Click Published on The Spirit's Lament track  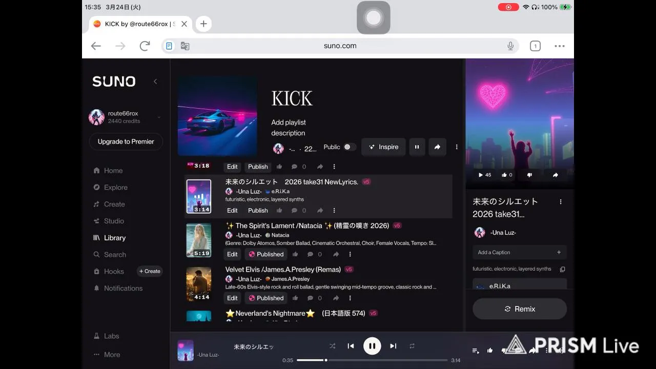click(266, 254)
